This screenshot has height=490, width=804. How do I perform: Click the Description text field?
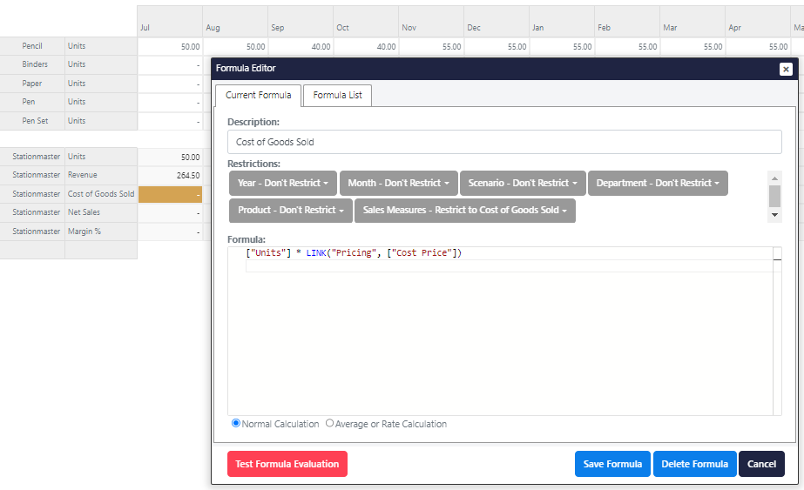click(504, 142)
